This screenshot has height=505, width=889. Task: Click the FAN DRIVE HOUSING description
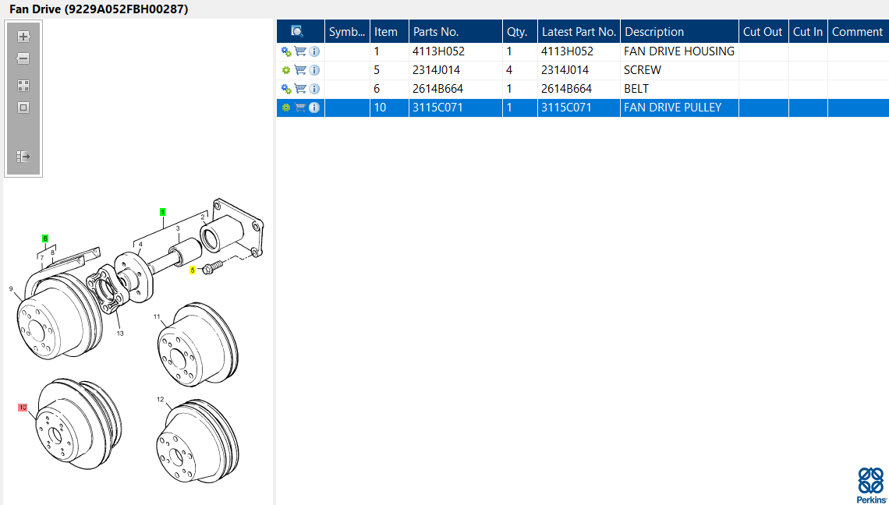[679, 51]
